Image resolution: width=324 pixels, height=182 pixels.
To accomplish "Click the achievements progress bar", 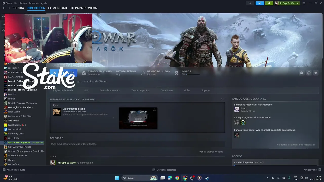I will pyautogui.click(x=275, y=165).
